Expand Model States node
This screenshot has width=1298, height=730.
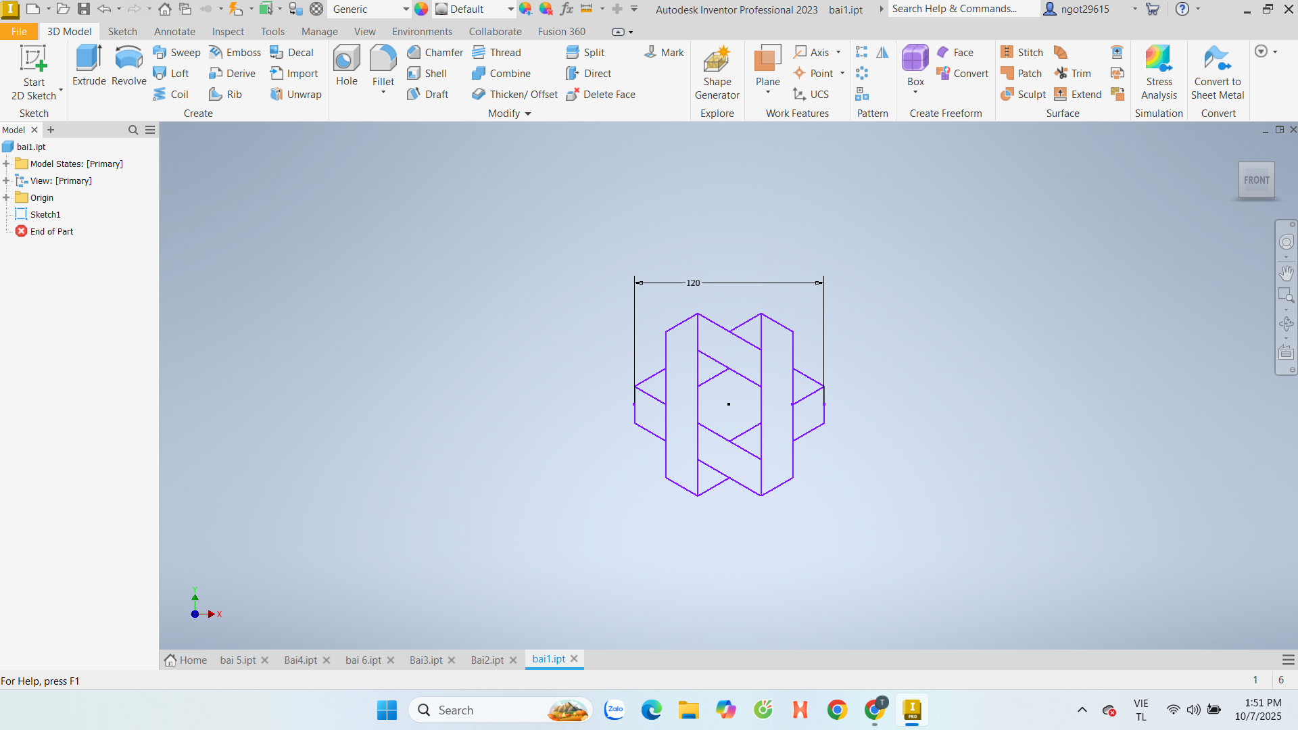coord(6,164)
